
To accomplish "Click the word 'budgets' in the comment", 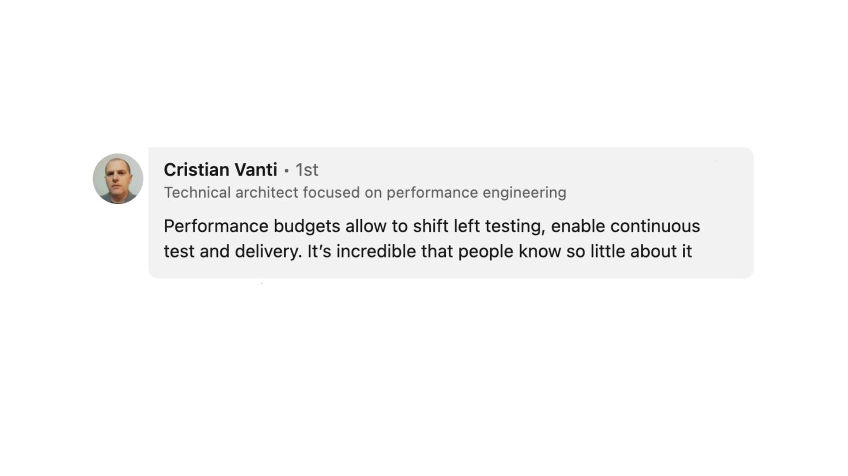I will pyautogui.click(x=307, y=227).
